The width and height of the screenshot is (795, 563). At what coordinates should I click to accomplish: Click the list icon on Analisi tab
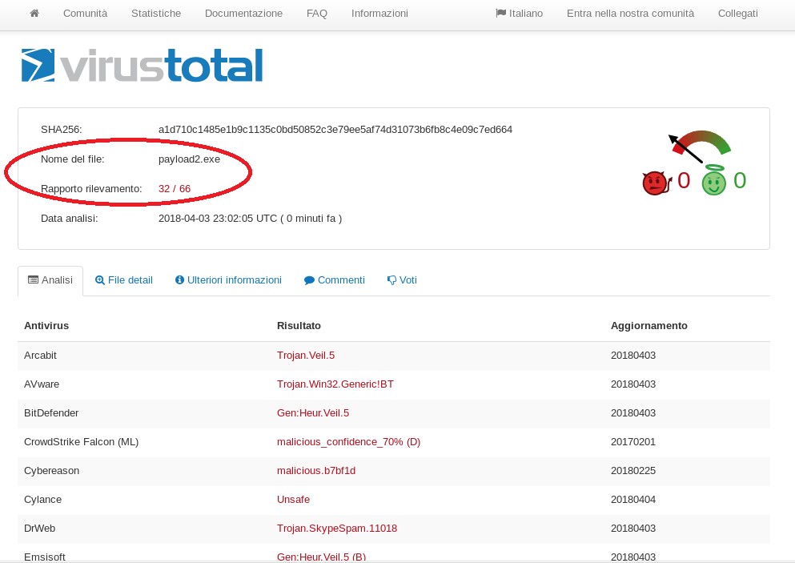pos(33,279)
